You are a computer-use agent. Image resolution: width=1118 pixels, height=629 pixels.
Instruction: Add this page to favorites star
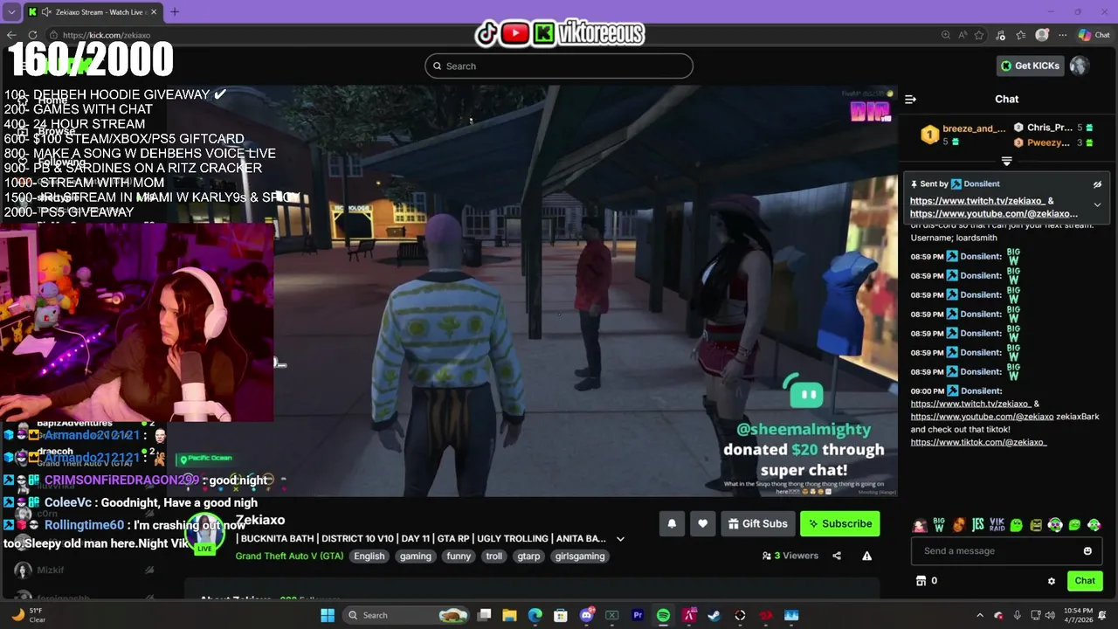(979, 35)
